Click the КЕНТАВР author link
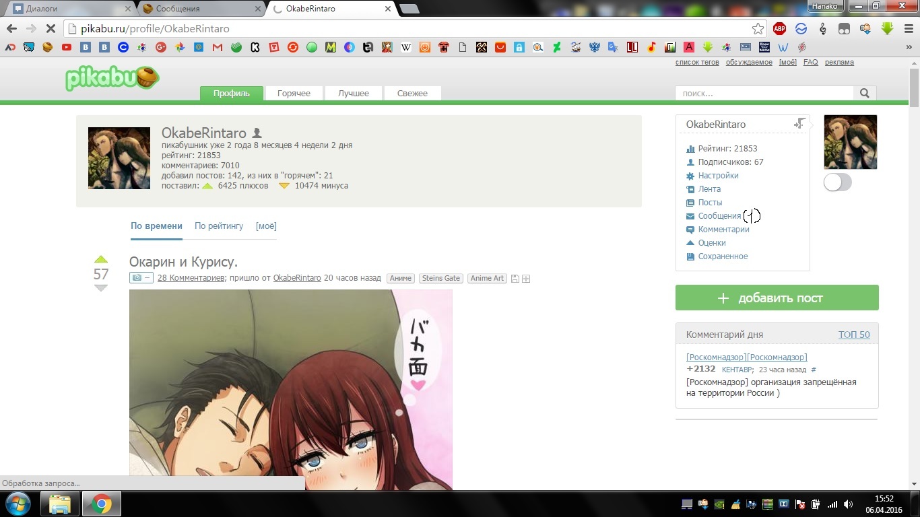 click(x=737, y=370)
